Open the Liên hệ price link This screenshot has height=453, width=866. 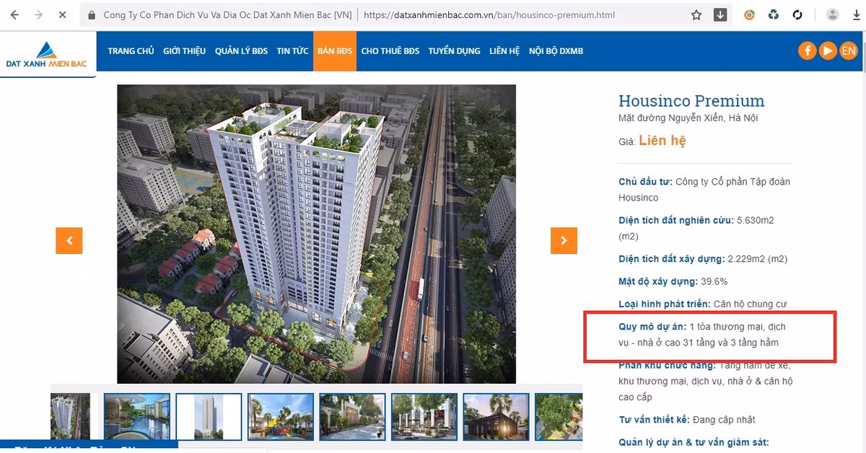point(662,141)
